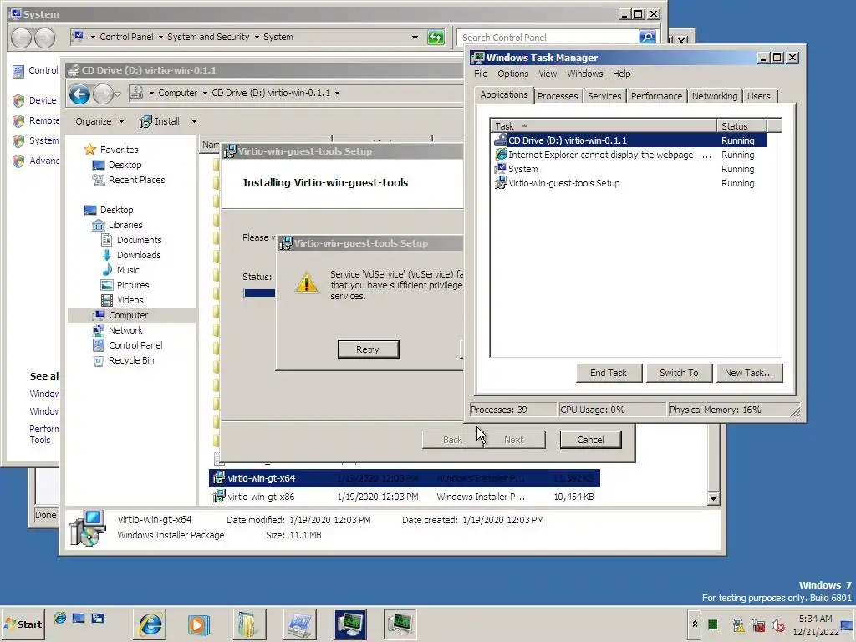
Task: Click the network tray icon
Action: tap(758, 625)
